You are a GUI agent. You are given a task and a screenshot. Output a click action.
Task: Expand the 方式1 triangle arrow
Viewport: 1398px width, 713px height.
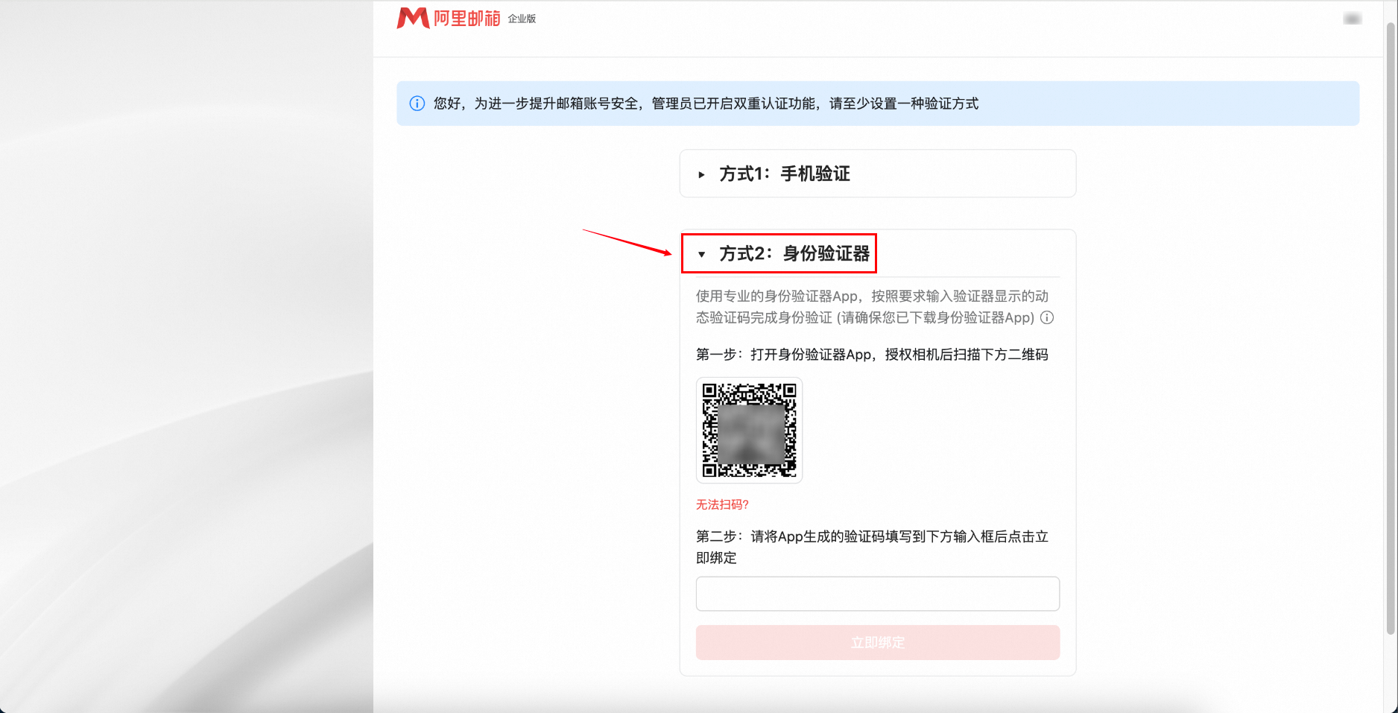pyautogui.click(x=701, y=174)
